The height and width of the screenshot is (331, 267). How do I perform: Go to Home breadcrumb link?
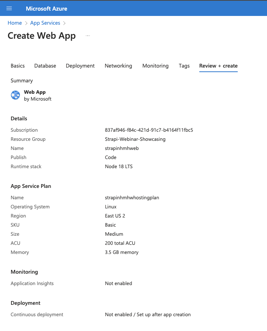14,23
